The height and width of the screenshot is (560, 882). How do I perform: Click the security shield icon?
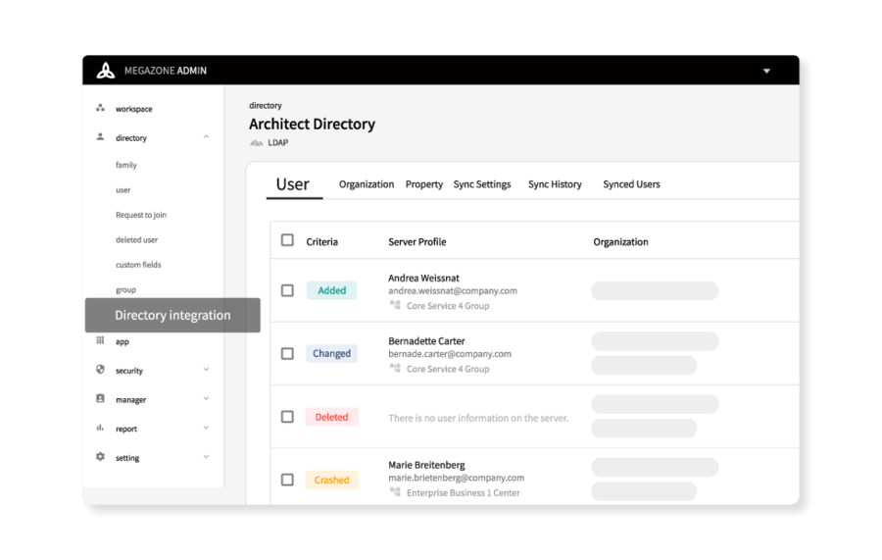[100, 370]
